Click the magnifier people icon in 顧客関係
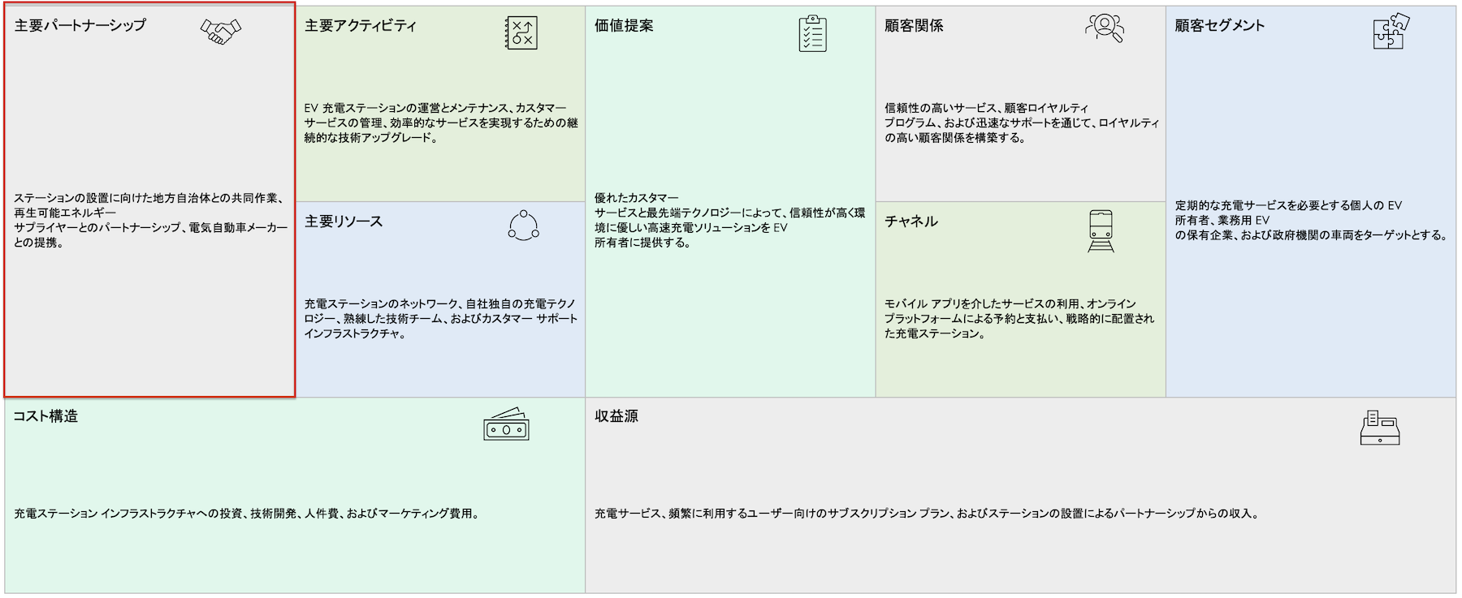 point(1105,28)
